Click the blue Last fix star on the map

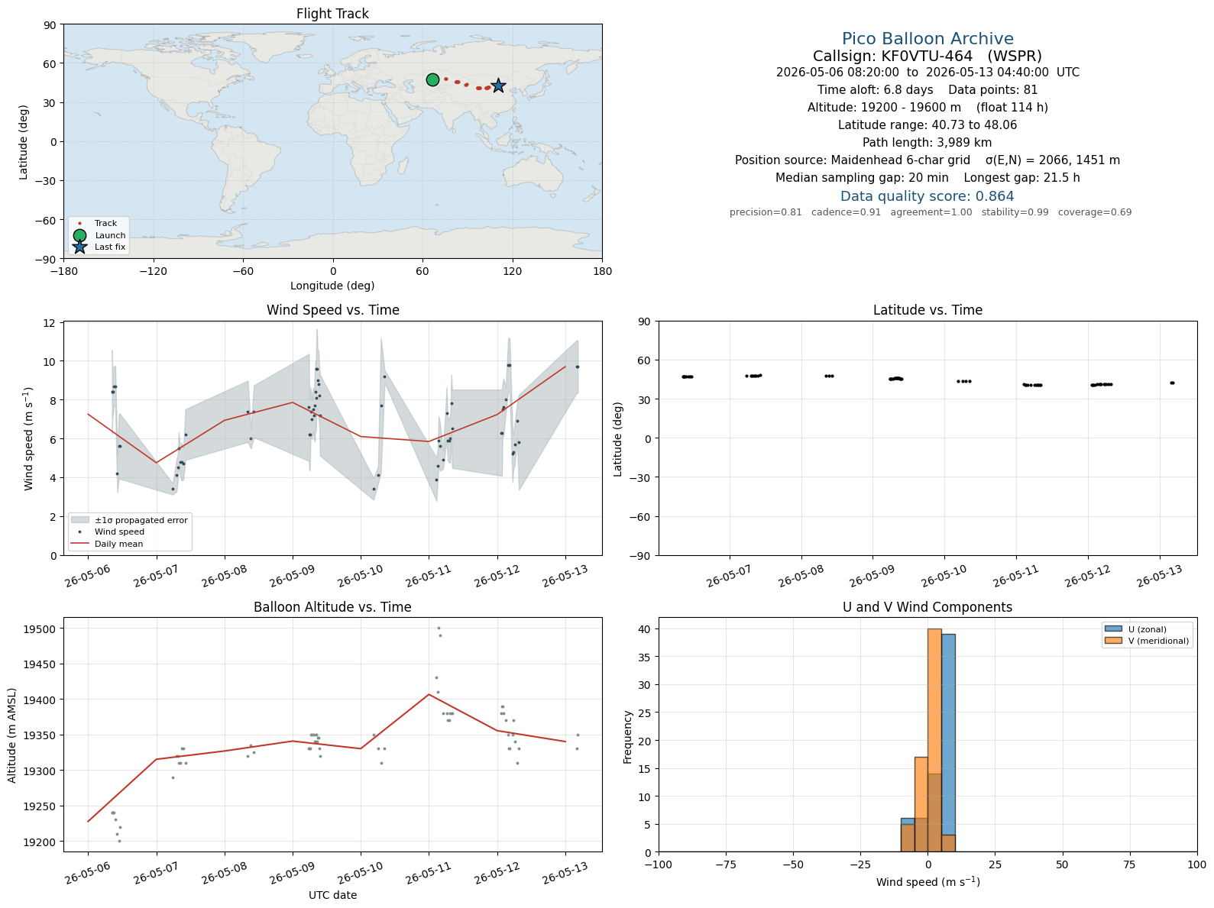click(498, 86)
